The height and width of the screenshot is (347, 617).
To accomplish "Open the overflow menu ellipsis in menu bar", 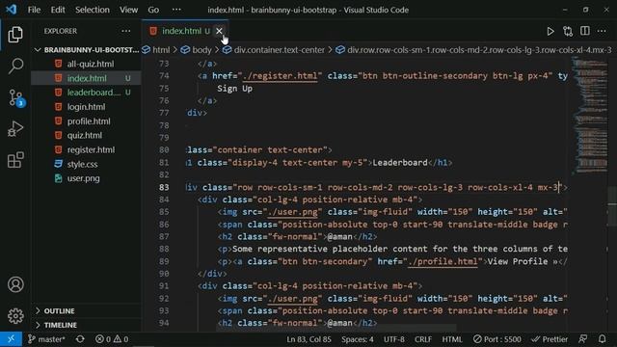I will click(x=176, y=10).
